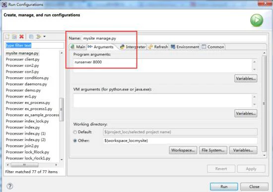Click the Name input field

coord(174,38)
